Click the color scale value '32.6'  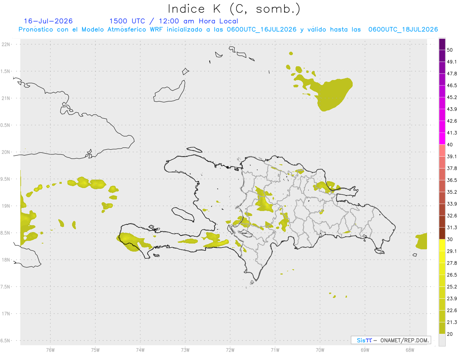point(452,216)
